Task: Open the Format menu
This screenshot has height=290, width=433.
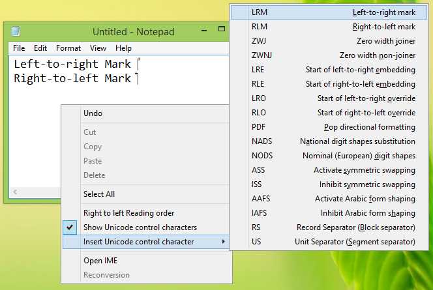Action: [68, 48]
